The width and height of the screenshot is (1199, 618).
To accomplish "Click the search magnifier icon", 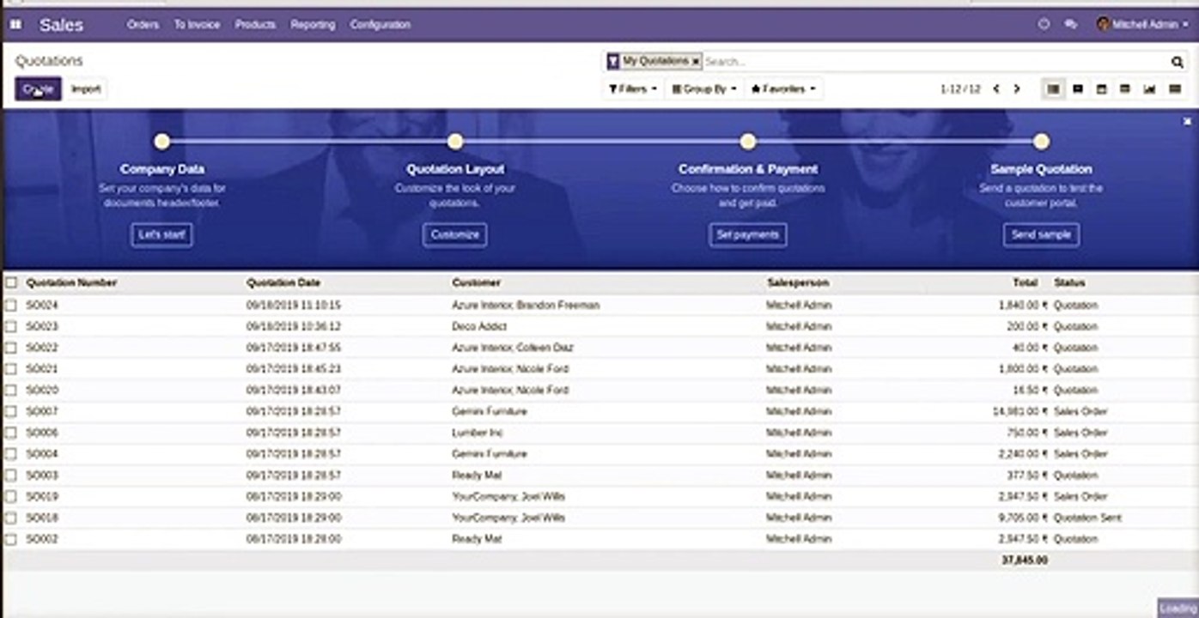I will [x=1177, y=62].
